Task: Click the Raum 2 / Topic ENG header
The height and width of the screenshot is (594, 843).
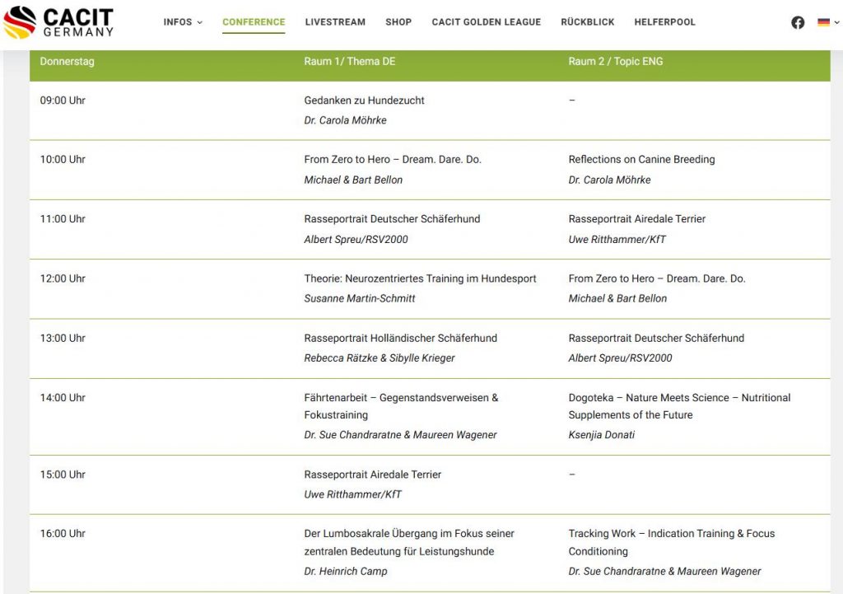Action: coord(615,62)
